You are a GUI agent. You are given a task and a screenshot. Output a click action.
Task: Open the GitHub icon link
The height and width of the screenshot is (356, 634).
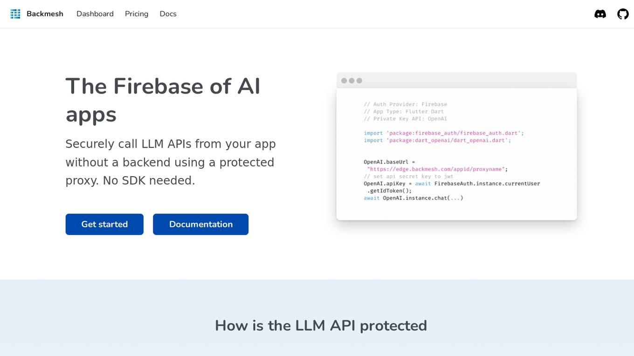pyautogui.click(x=623, y=14)
